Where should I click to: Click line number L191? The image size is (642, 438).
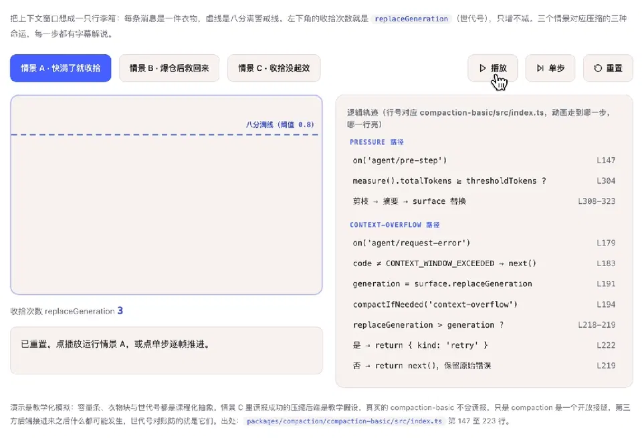tap(606, 284)
